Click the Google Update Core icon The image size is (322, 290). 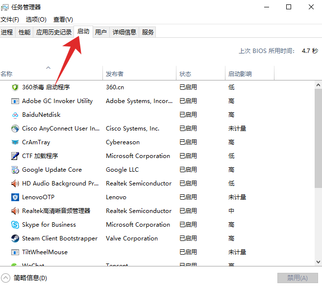coord(15,170)
